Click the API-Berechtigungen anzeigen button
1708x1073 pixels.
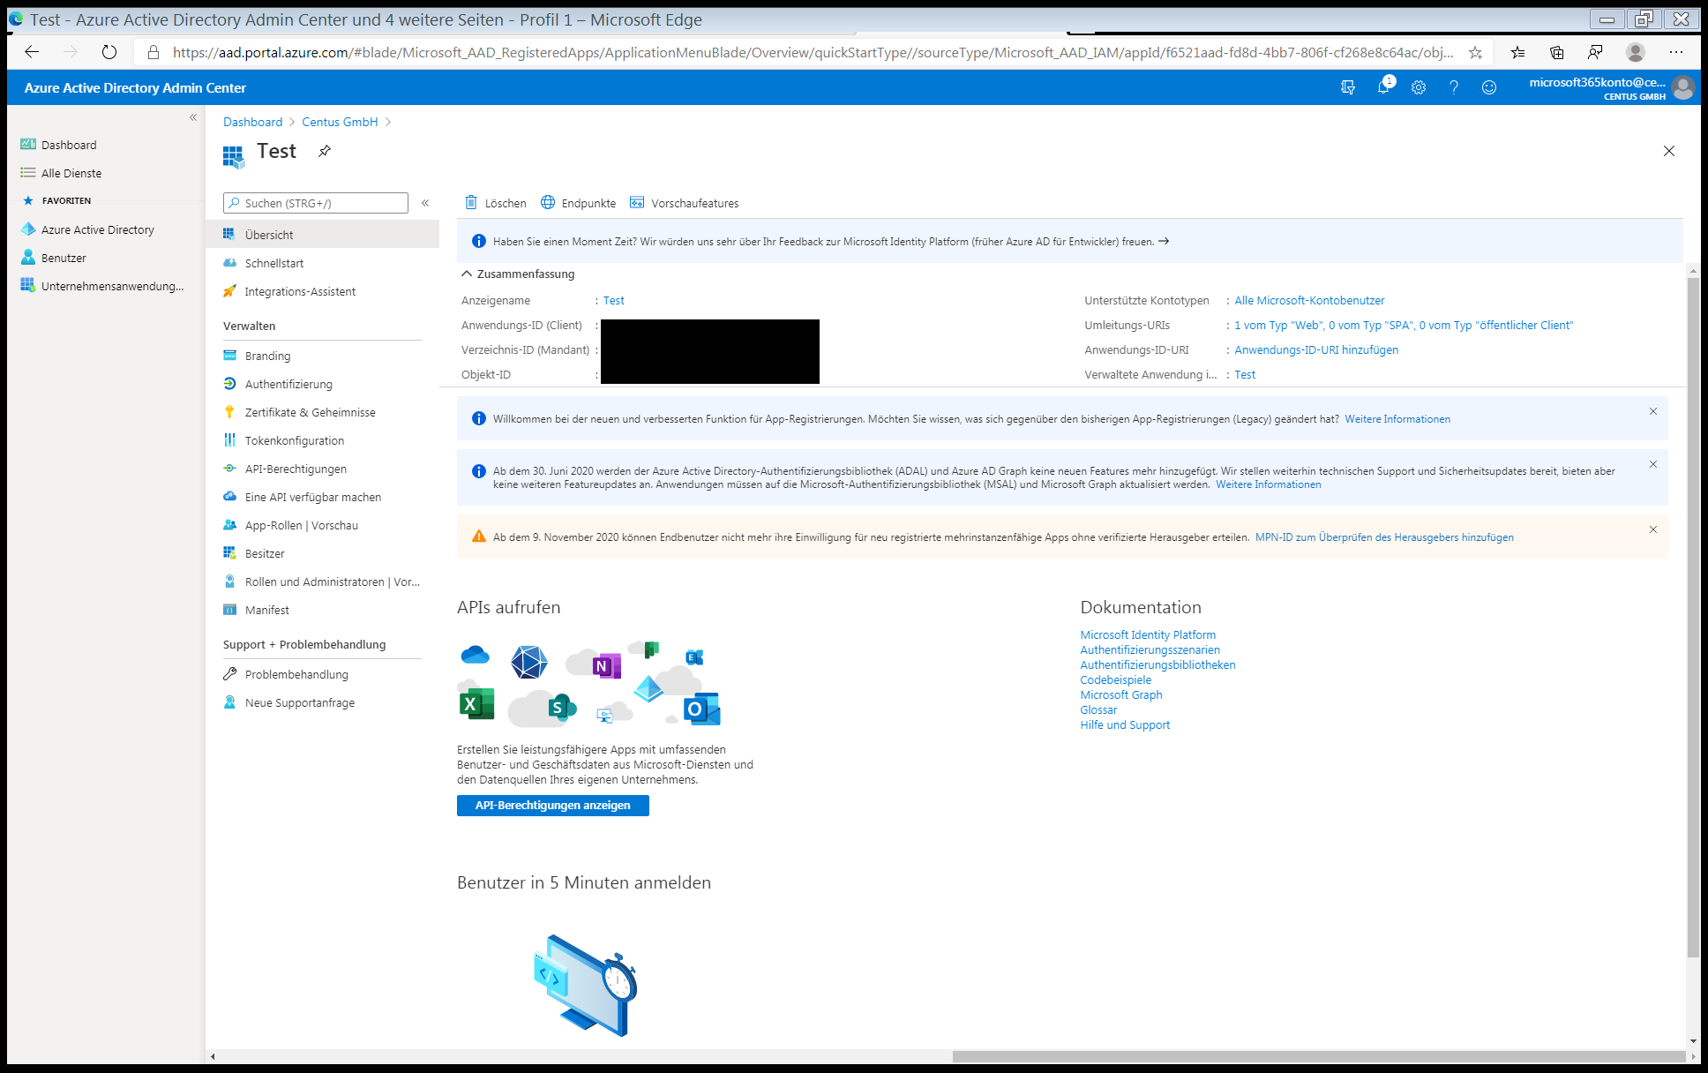pos(552,805)
